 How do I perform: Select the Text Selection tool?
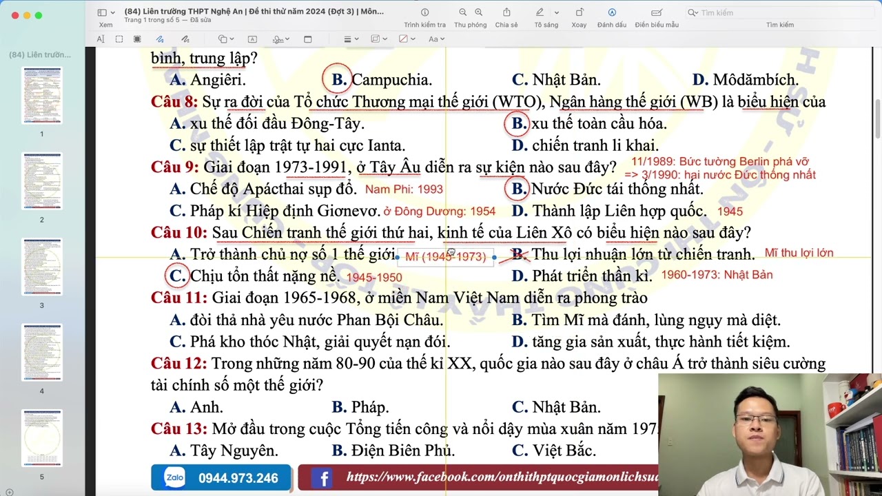coord(101,39)
